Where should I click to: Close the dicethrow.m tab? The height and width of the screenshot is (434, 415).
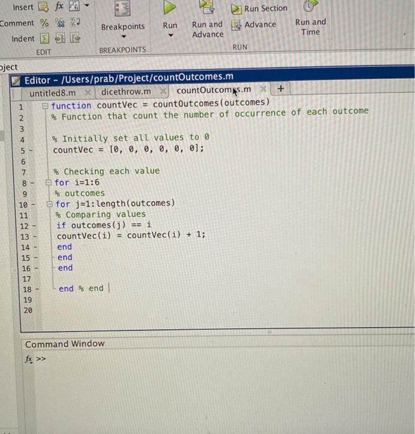click(163, 91)
